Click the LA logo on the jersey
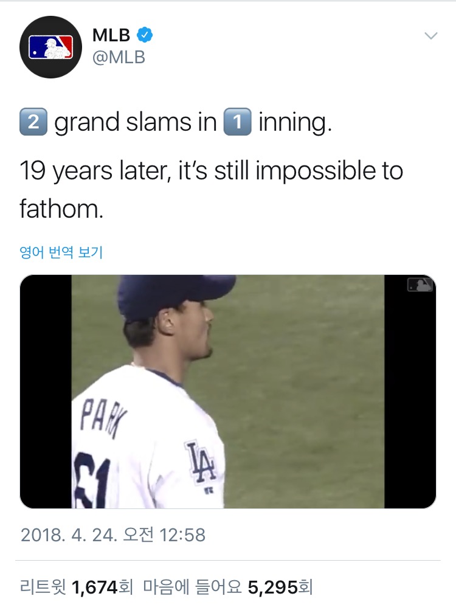This screenshot has height=613, width=456. [x=201, y=463]
